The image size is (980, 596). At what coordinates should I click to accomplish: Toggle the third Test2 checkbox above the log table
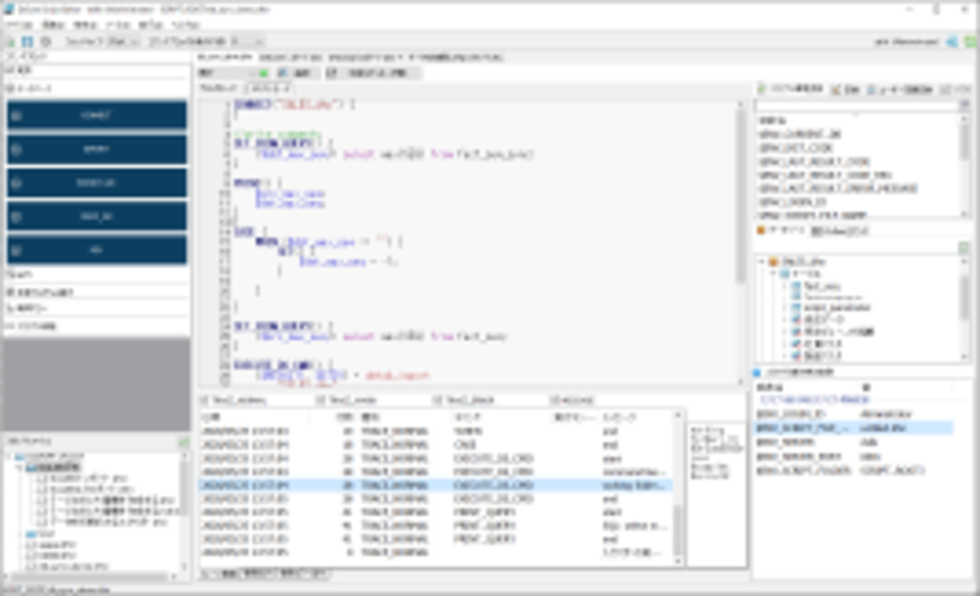[x=437, y=400]
